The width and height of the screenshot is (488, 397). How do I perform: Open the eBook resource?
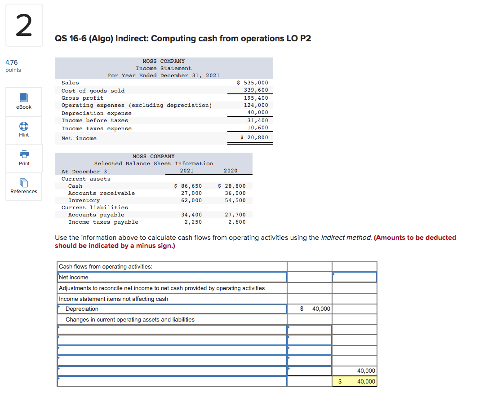coord(23,101)
